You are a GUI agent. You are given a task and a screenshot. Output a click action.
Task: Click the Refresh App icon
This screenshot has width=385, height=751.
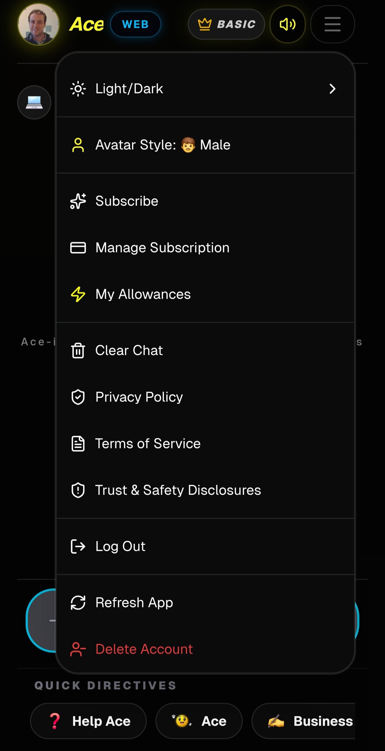(x=78, y=603)
